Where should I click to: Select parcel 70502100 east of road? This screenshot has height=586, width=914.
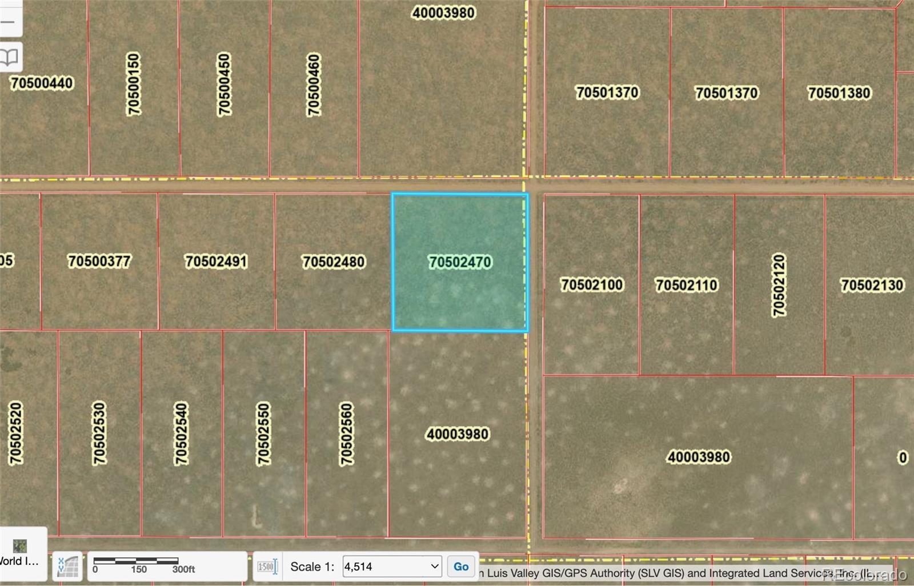coord(591,285)
